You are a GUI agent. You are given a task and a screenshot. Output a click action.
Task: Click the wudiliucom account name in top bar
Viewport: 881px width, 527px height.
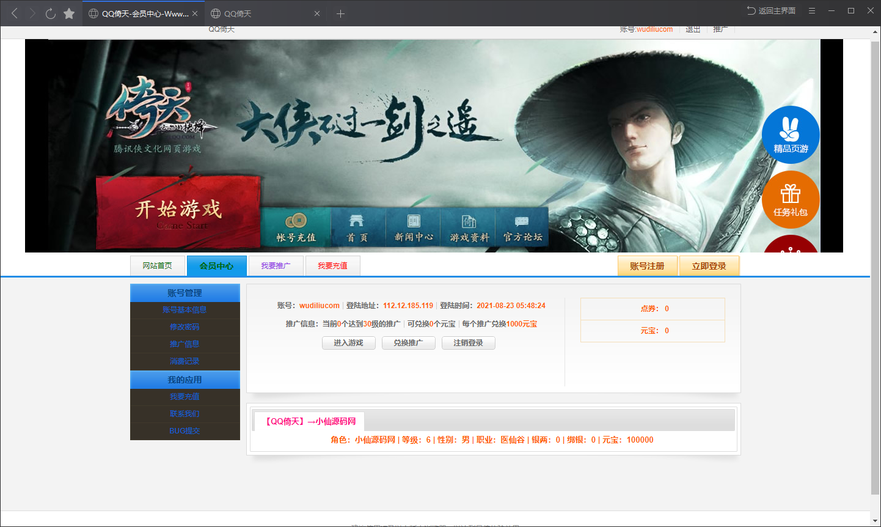654,29
